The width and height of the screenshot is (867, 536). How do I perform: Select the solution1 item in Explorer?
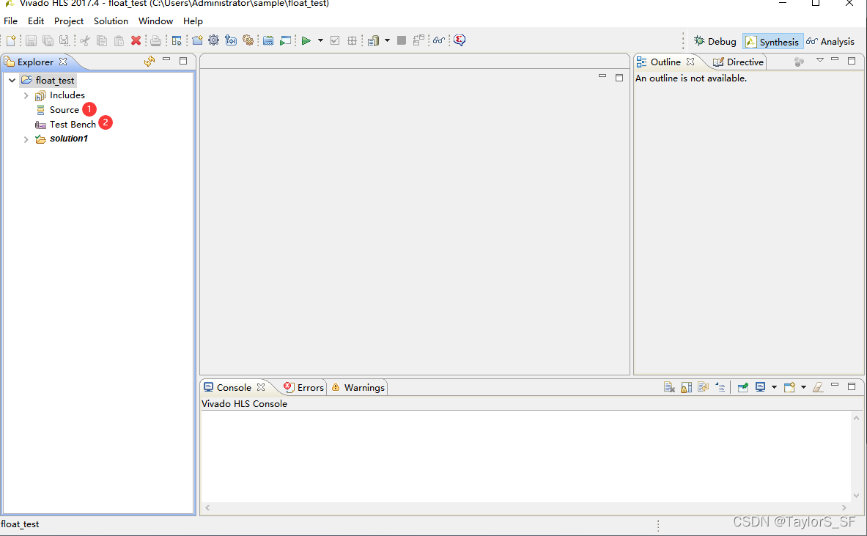coord(69,139)
